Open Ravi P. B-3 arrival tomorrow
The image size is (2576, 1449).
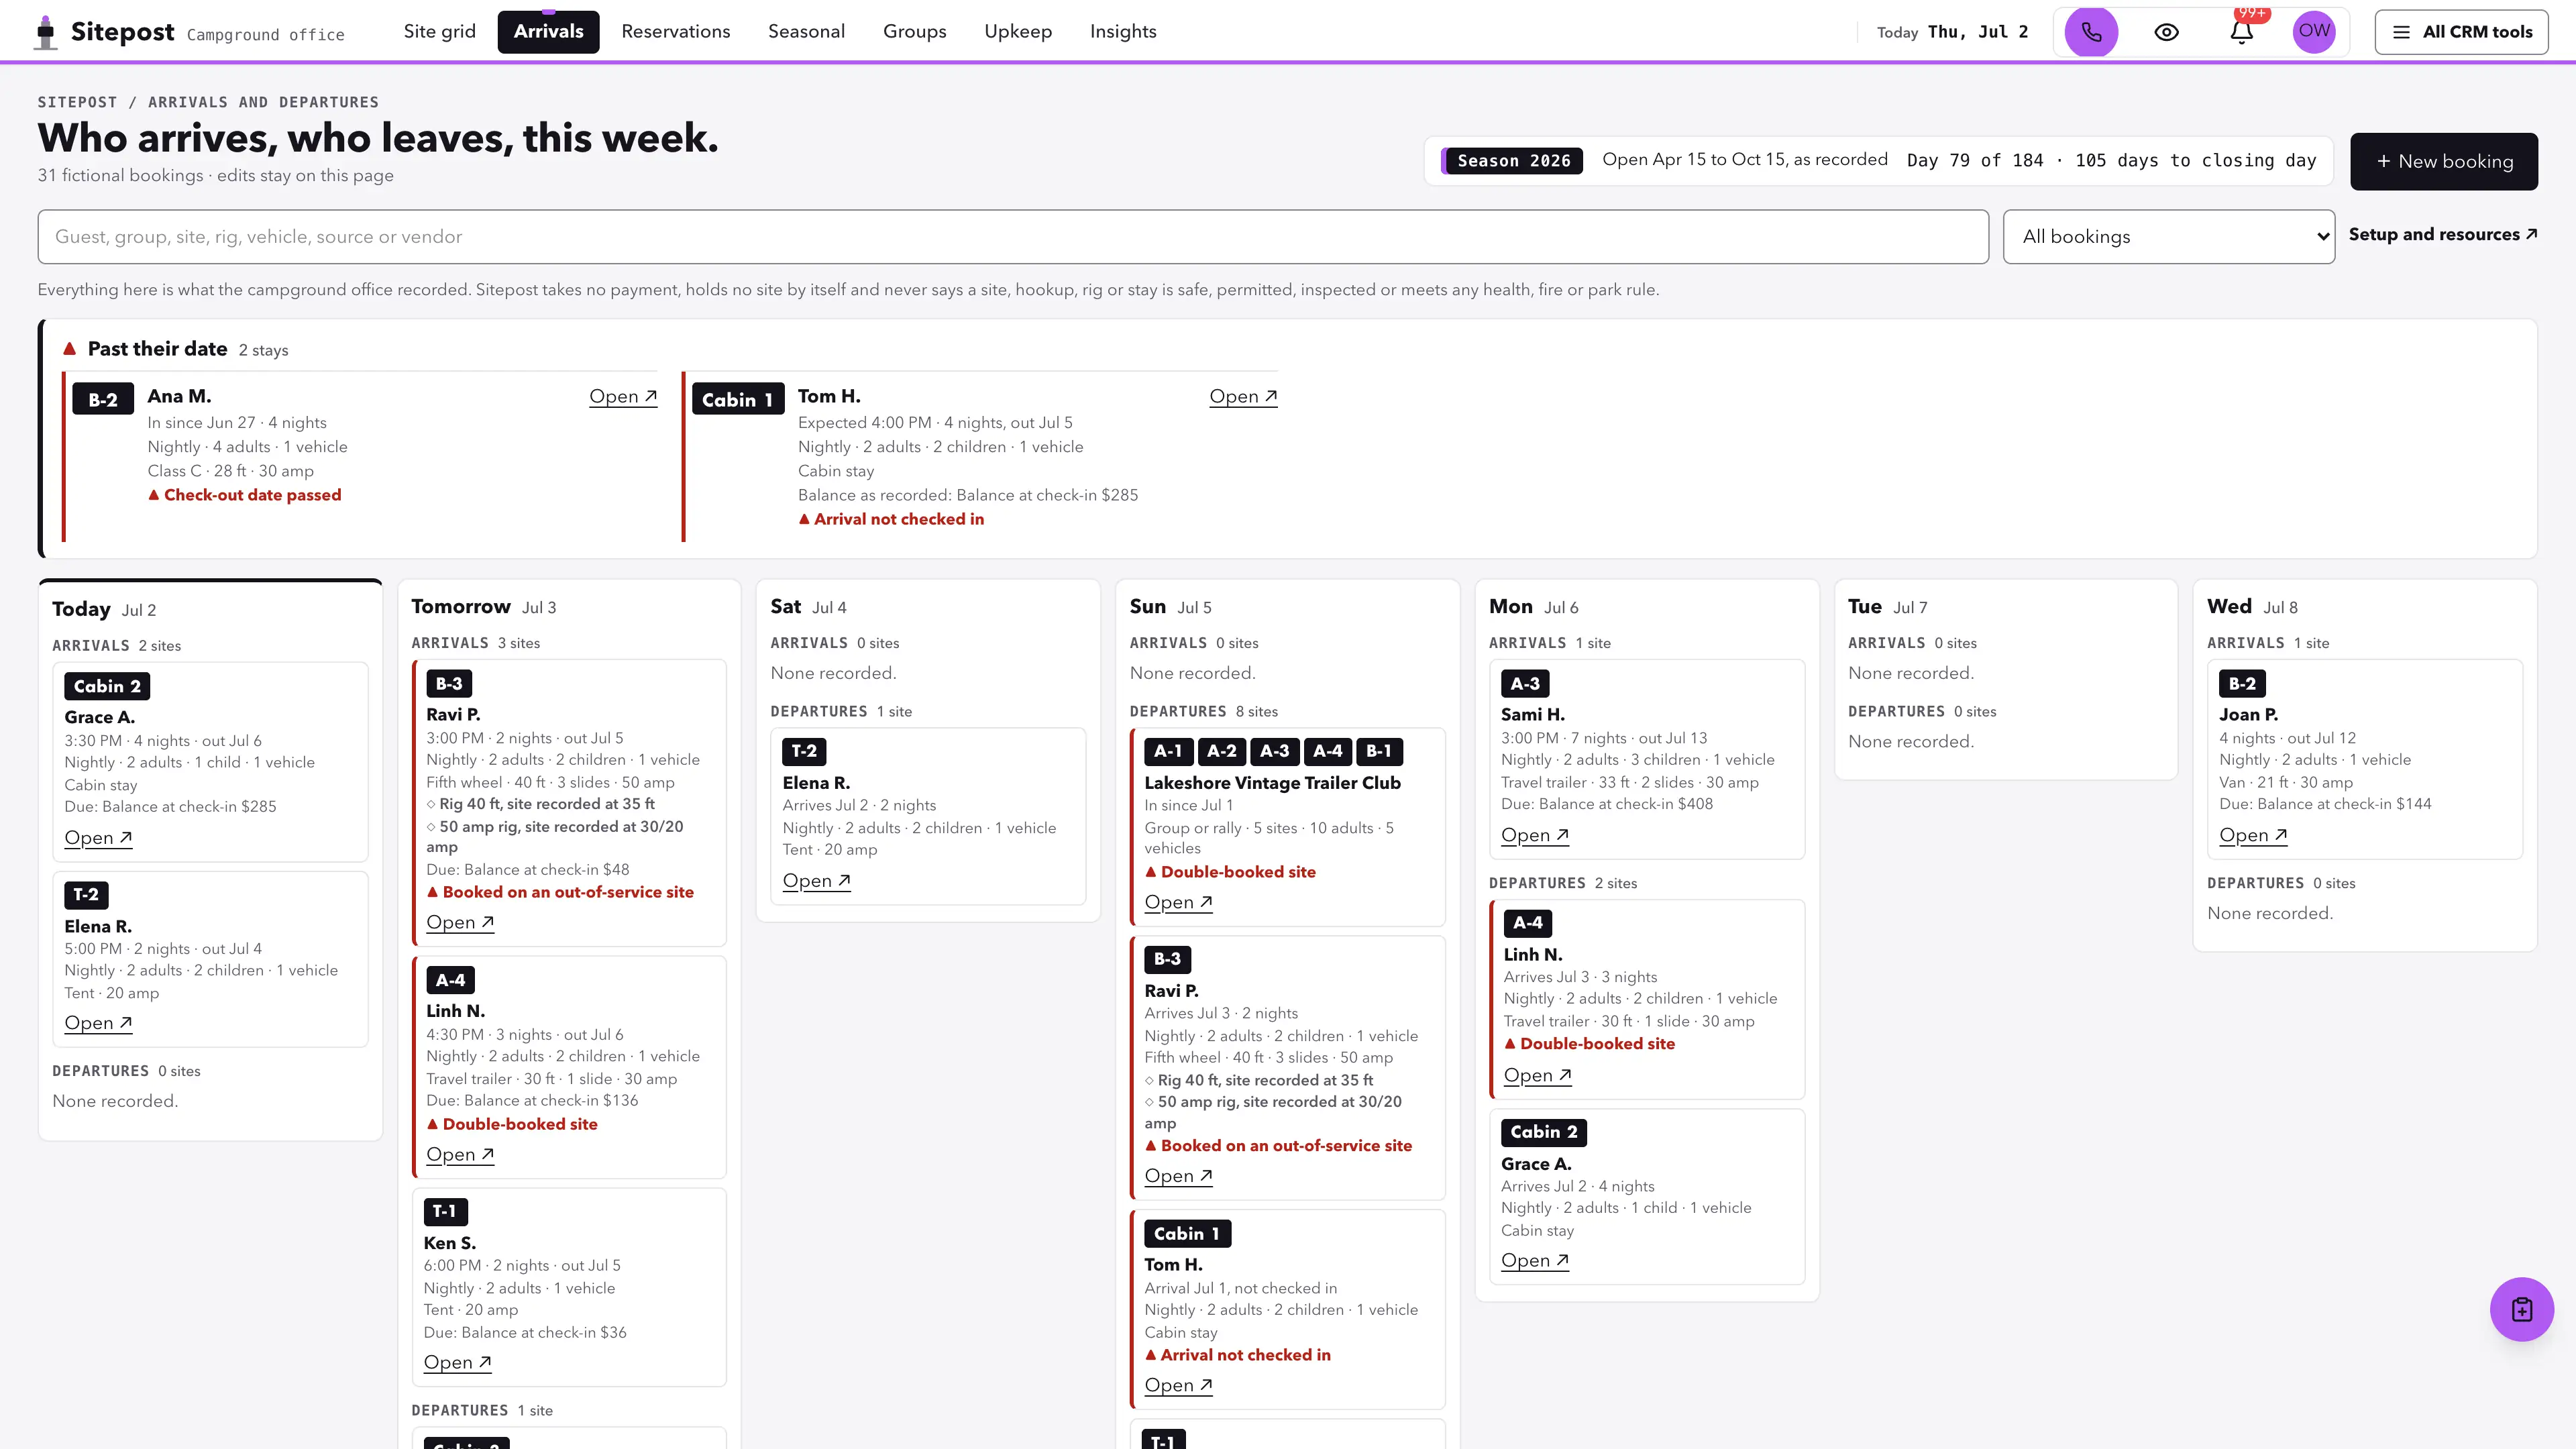[x=460, y=922]
